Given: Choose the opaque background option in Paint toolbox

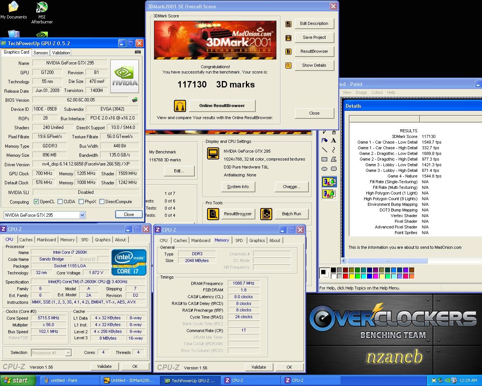Looking at the screenshot, I should [x=329, y=182].
